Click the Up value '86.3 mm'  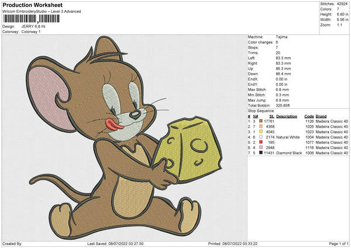pos(283,68)
